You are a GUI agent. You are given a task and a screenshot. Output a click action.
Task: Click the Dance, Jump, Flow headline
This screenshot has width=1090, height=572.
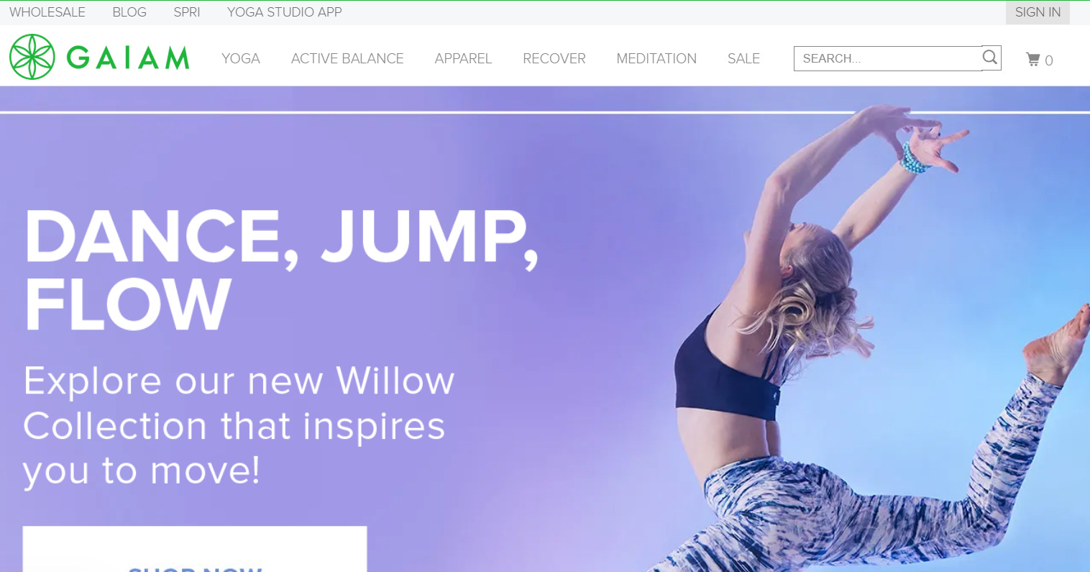(x=281, y=269)
